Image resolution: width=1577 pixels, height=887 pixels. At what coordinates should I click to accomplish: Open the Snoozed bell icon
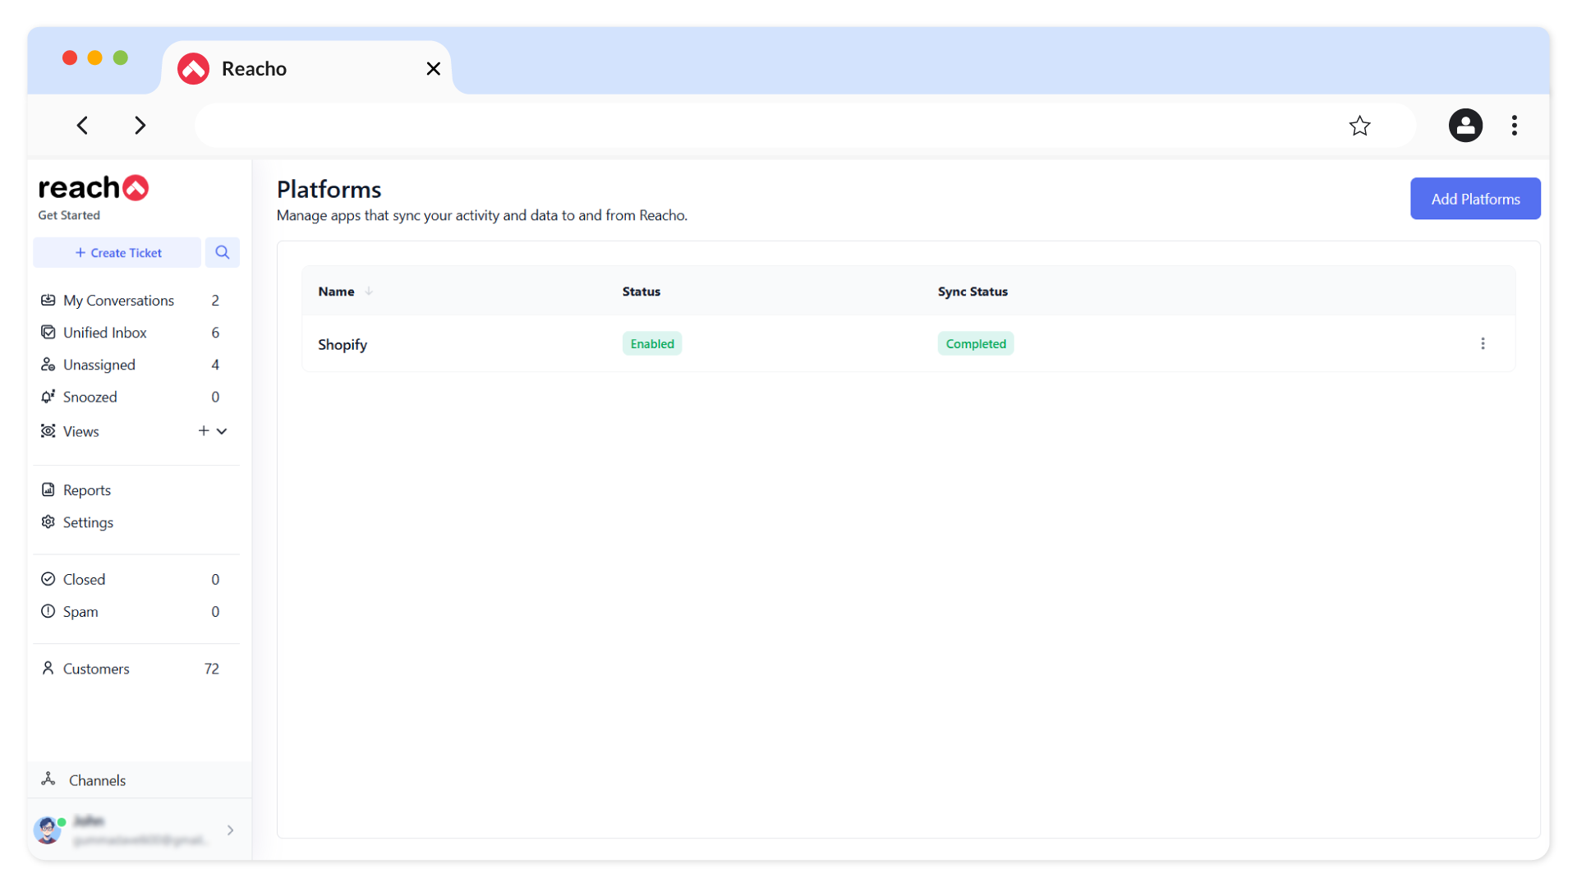click(x=48, y=397)
